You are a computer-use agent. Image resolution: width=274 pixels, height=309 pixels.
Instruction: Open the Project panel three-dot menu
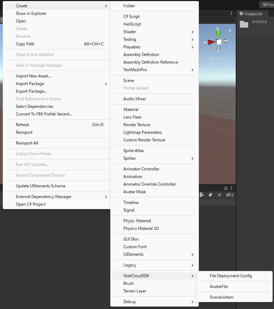231,188
